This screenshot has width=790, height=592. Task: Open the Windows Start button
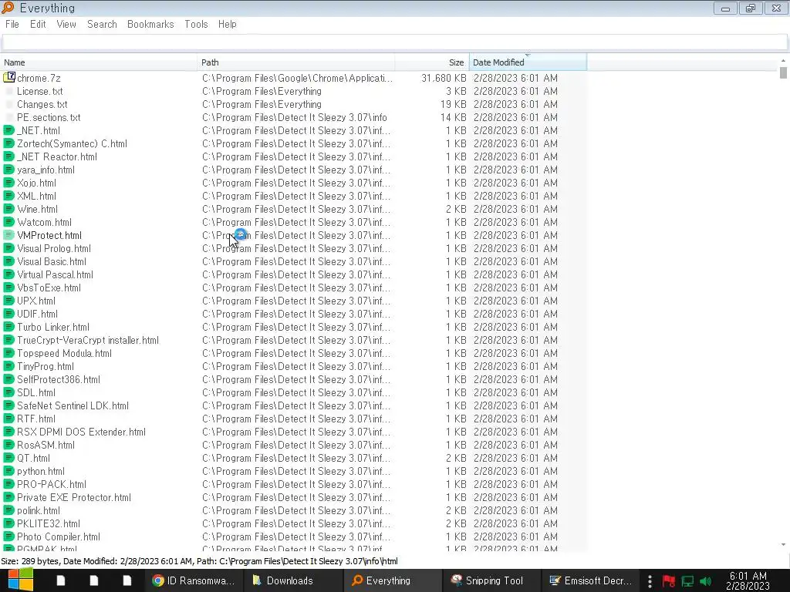[x=21, y=580]
